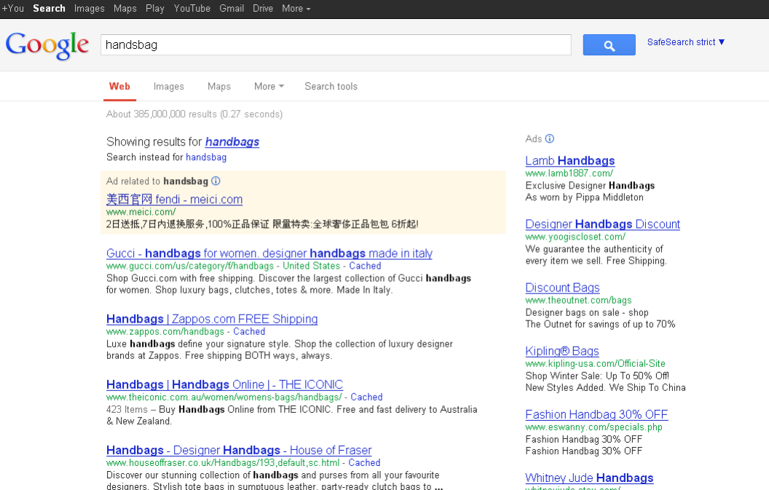769x490 pixels.
Task: Open Search tools
Action: pos(331,87)
